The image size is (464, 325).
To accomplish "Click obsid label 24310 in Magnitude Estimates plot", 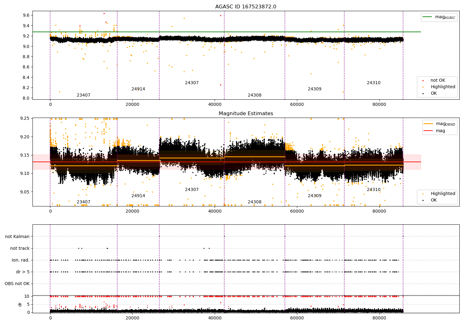I will point(374,190).
